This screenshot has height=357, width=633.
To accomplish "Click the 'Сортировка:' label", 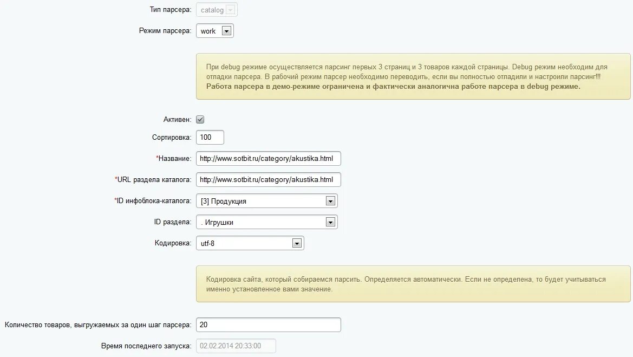I will point(172,138).
